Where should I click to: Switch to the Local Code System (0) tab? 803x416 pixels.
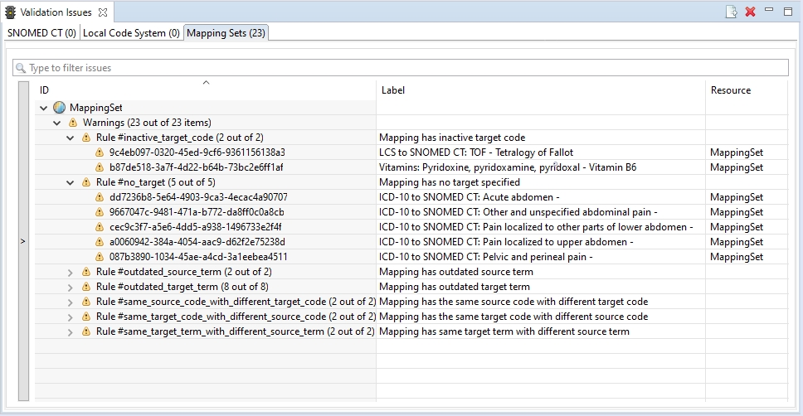pyautogui.click(x=131, y=33)
